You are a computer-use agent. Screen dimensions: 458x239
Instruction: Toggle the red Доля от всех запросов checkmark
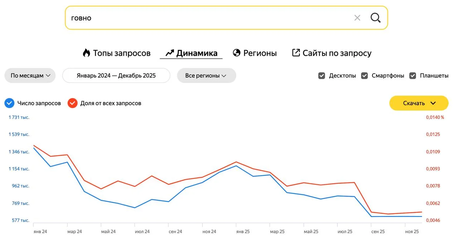(73, 103)
